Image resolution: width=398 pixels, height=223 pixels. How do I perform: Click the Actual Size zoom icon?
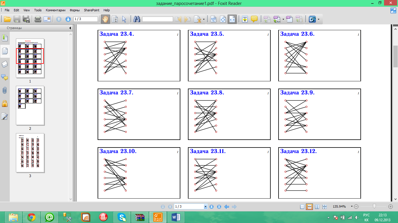214,19
